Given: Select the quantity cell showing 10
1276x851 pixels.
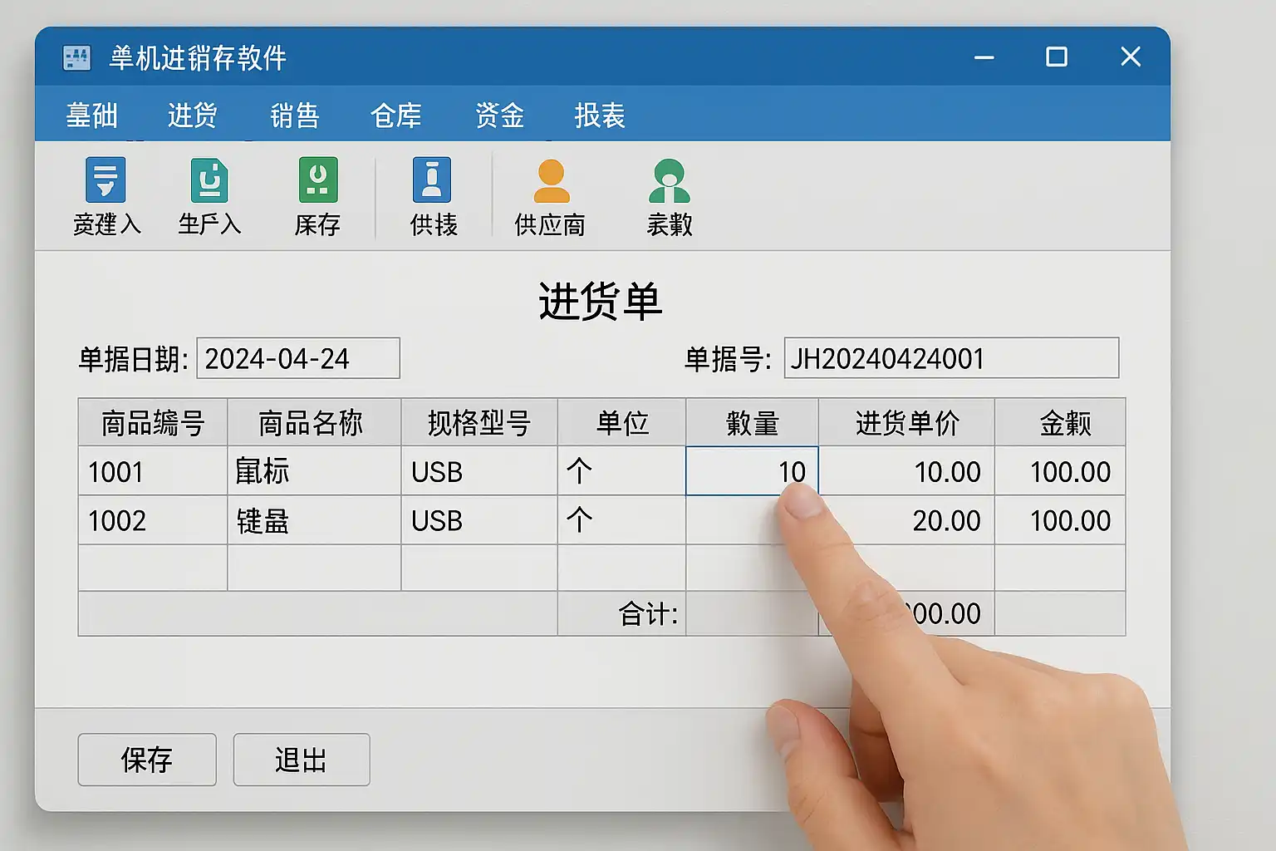Looking at the screenshot, I should (752, 470).
